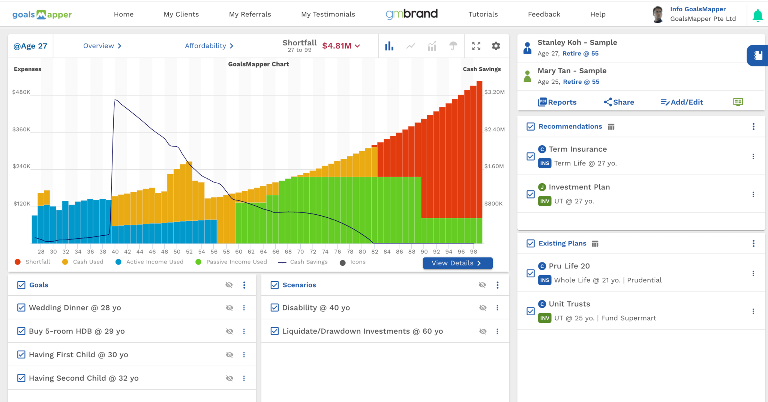Open options menu for Buy 5-room HDB
Viewport: 768px width, 402px height.
[244, 331]
